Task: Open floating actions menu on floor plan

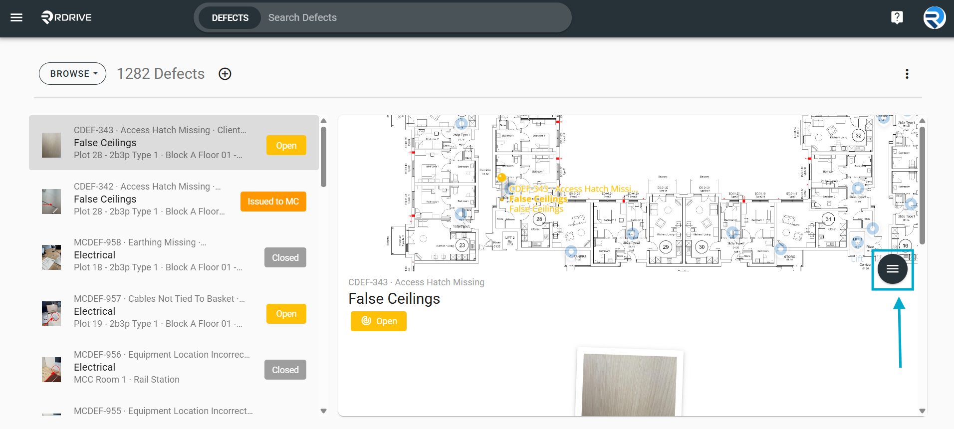Action: [x=892, y=269]
